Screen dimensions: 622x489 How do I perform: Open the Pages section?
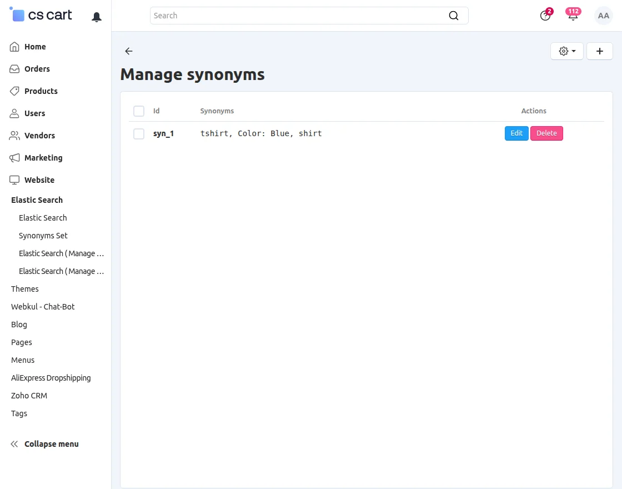(x=22, y=342)
